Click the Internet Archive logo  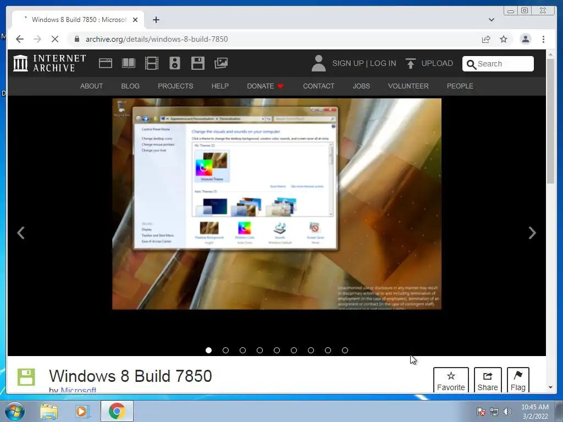tap(49, 63)
